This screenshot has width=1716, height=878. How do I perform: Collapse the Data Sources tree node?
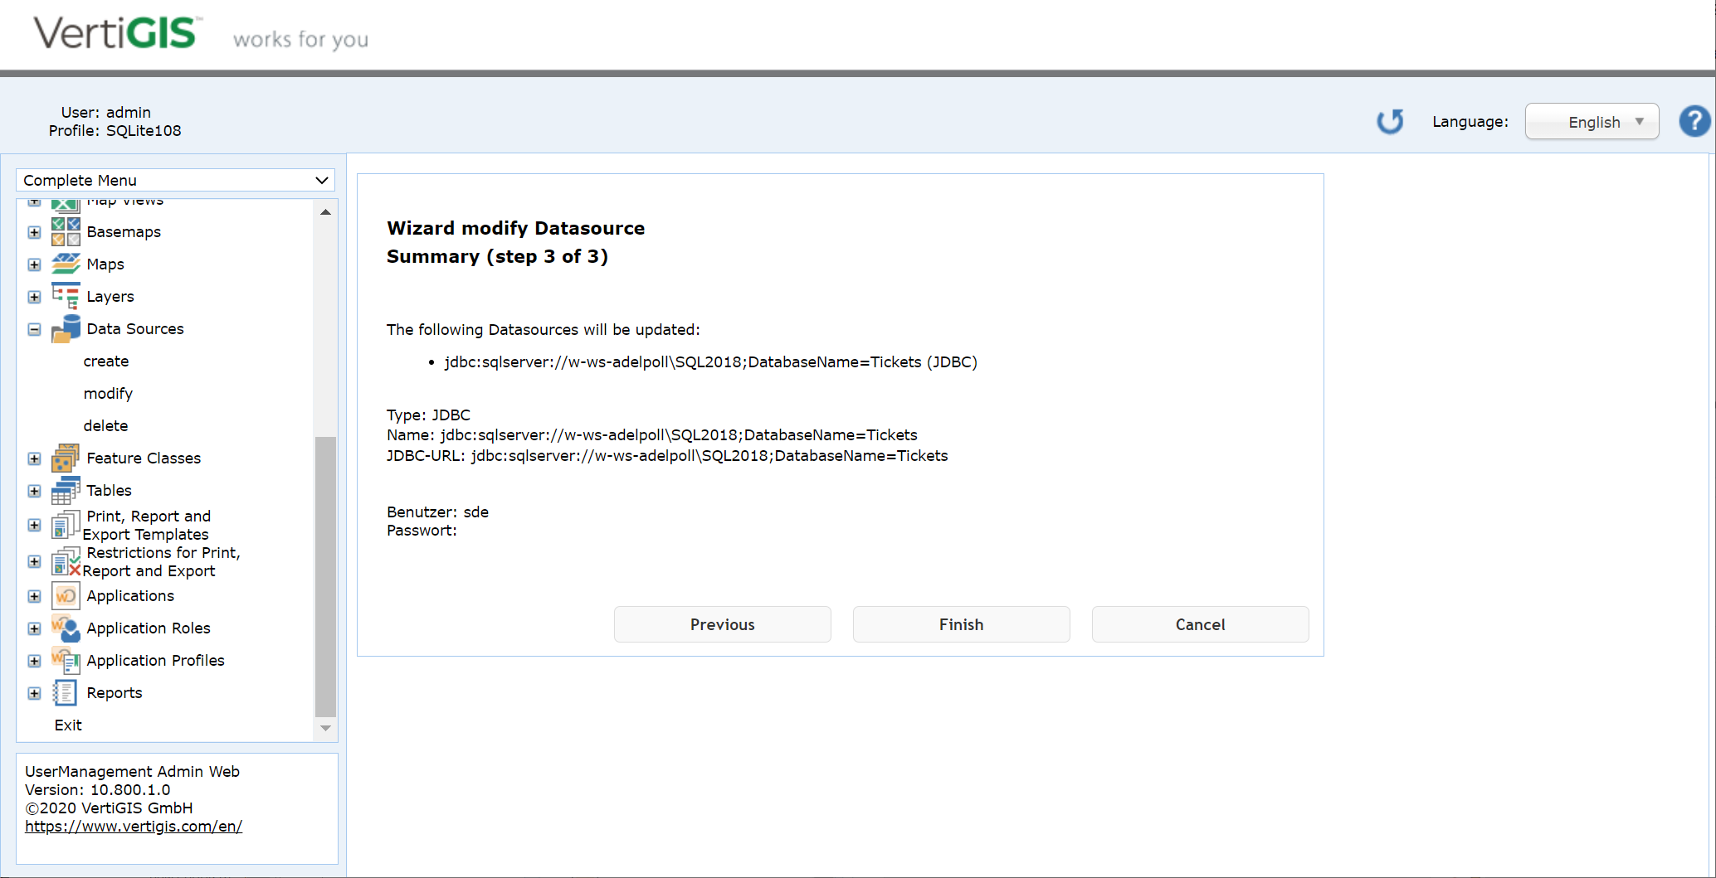pyautogui.click(x=34, y=329)
